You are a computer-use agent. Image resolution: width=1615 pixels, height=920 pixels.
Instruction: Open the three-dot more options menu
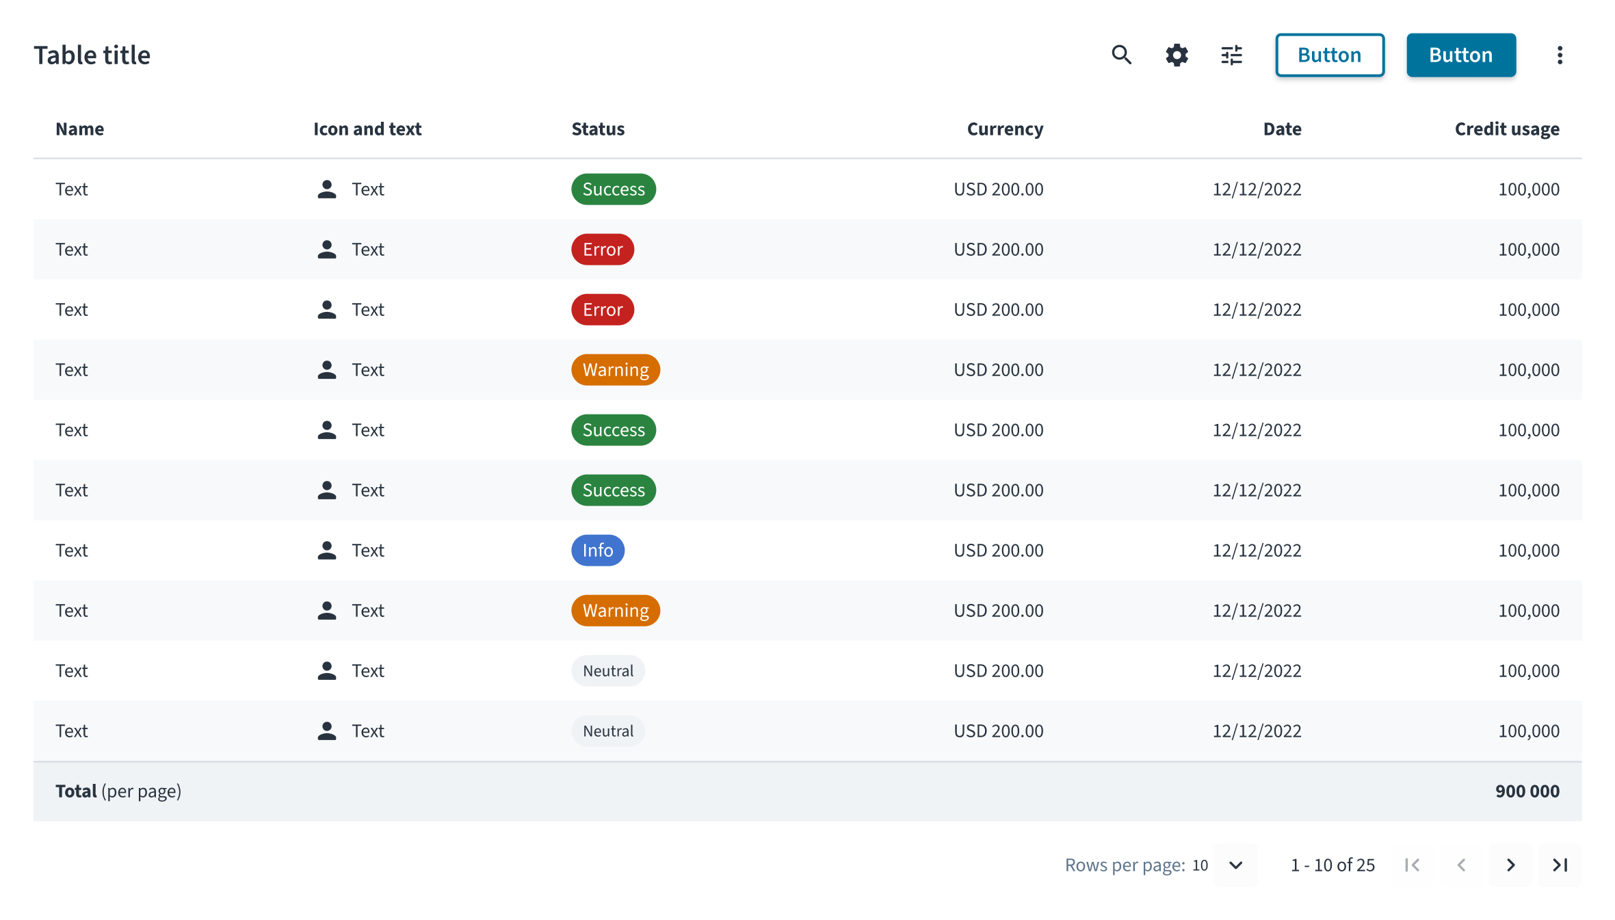[1560, 55]
